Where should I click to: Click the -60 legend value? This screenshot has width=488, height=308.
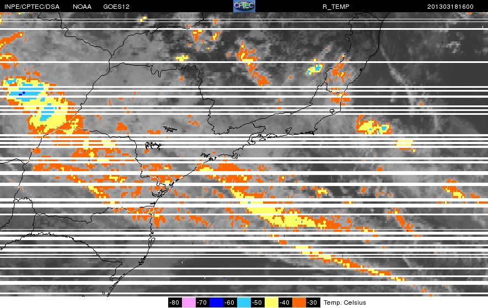pos(230,302)
